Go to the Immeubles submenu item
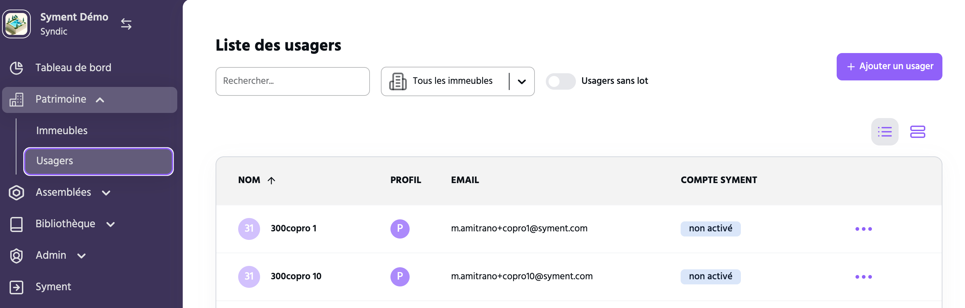Screen dimensions: 965x308 (x=62, y=131)
